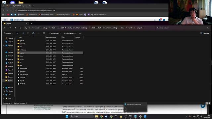Select the papers folder
The image size is (212, 119).
(50, 53)
